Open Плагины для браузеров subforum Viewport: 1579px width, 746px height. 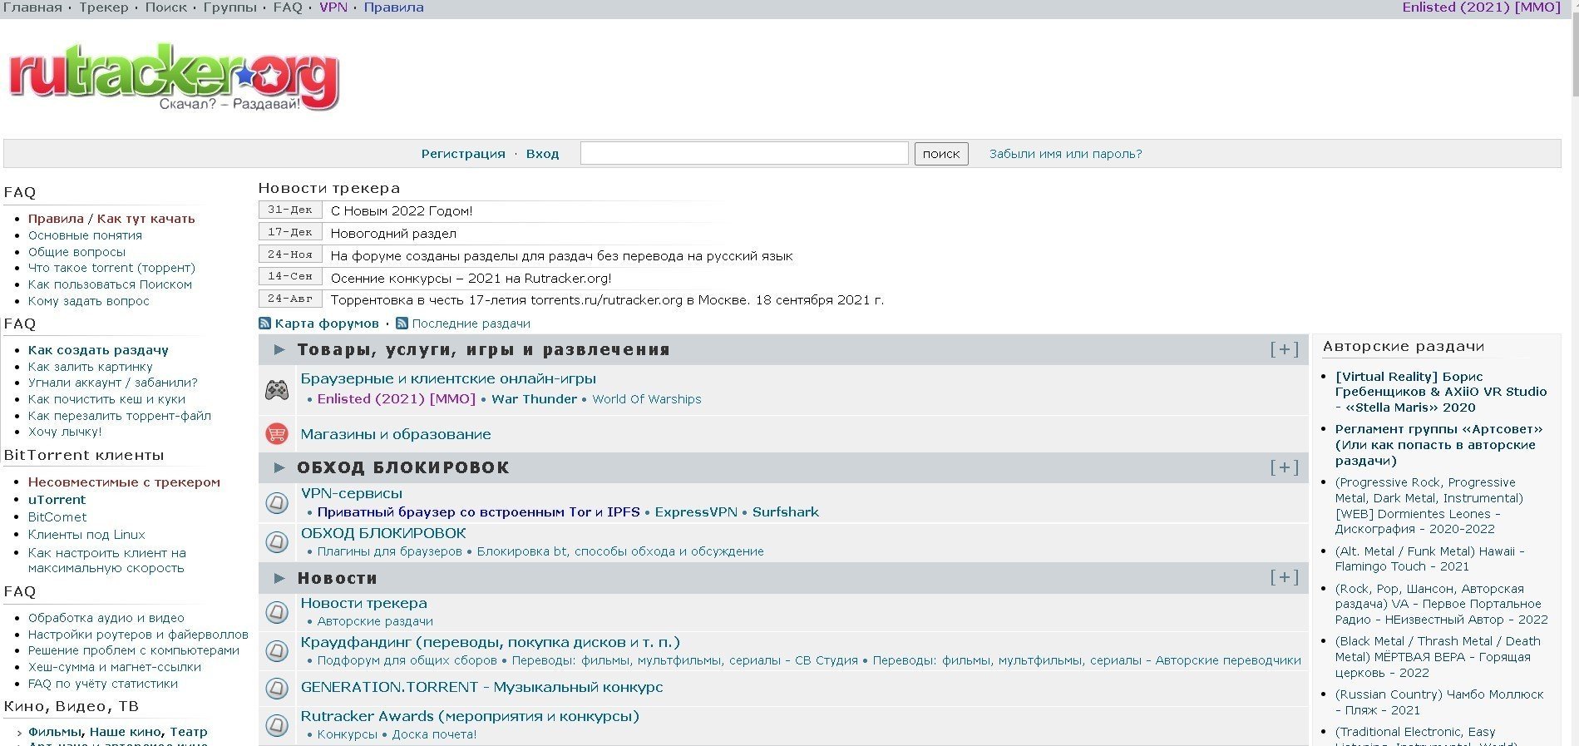[x=389, y=551]
